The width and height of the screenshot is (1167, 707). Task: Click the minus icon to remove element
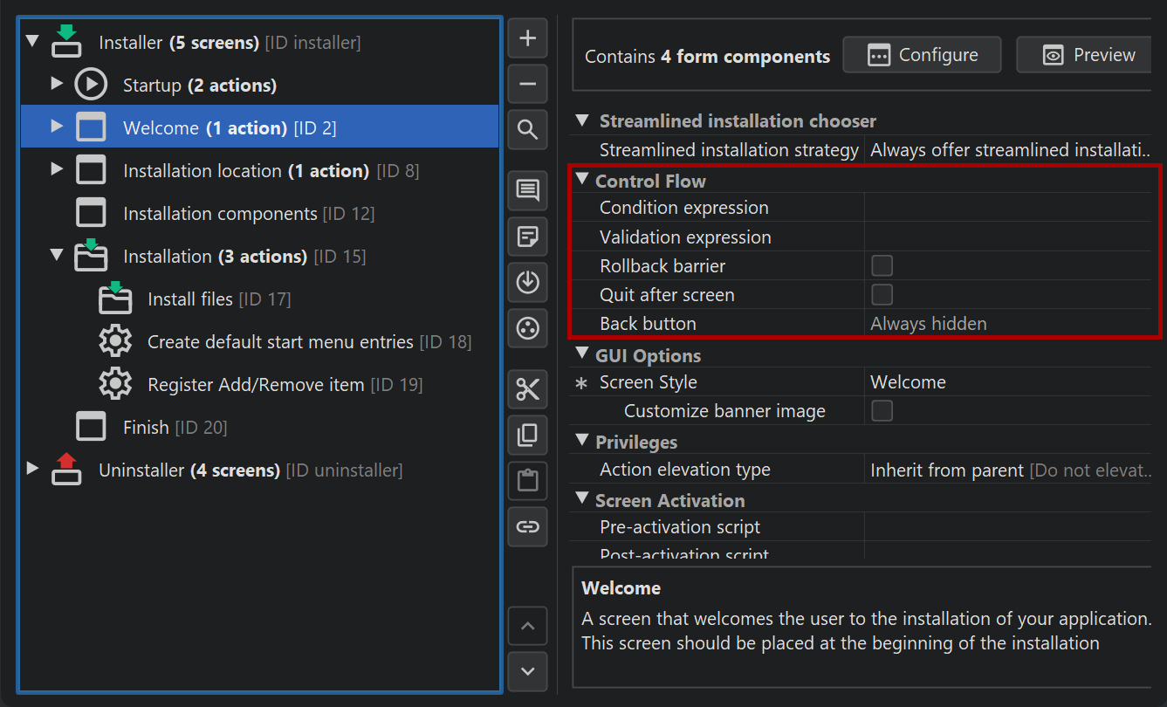pos(527,85)
